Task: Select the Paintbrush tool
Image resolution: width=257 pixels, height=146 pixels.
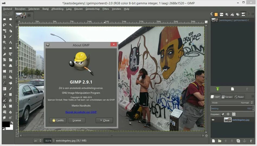Action: coord(4,95)
